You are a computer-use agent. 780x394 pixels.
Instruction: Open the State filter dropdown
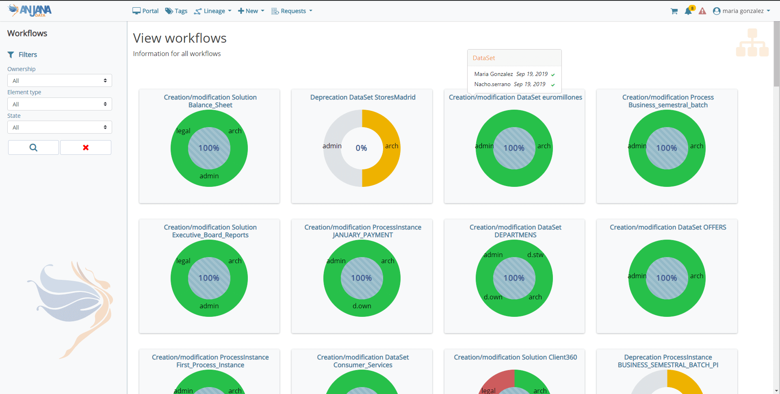59,128
